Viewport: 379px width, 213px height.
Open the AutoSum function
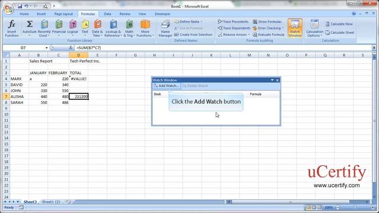30,28
